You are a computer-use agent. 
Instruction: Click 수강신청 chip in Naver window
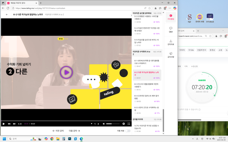[194, 66]
